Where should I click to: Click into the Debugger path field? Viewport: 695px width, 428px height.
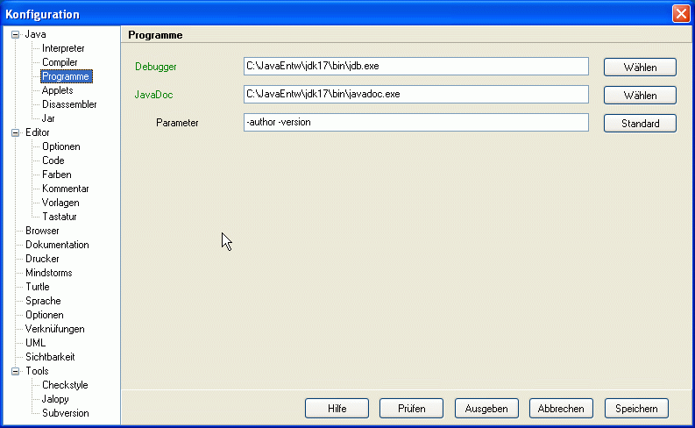[x=415, y=67]
